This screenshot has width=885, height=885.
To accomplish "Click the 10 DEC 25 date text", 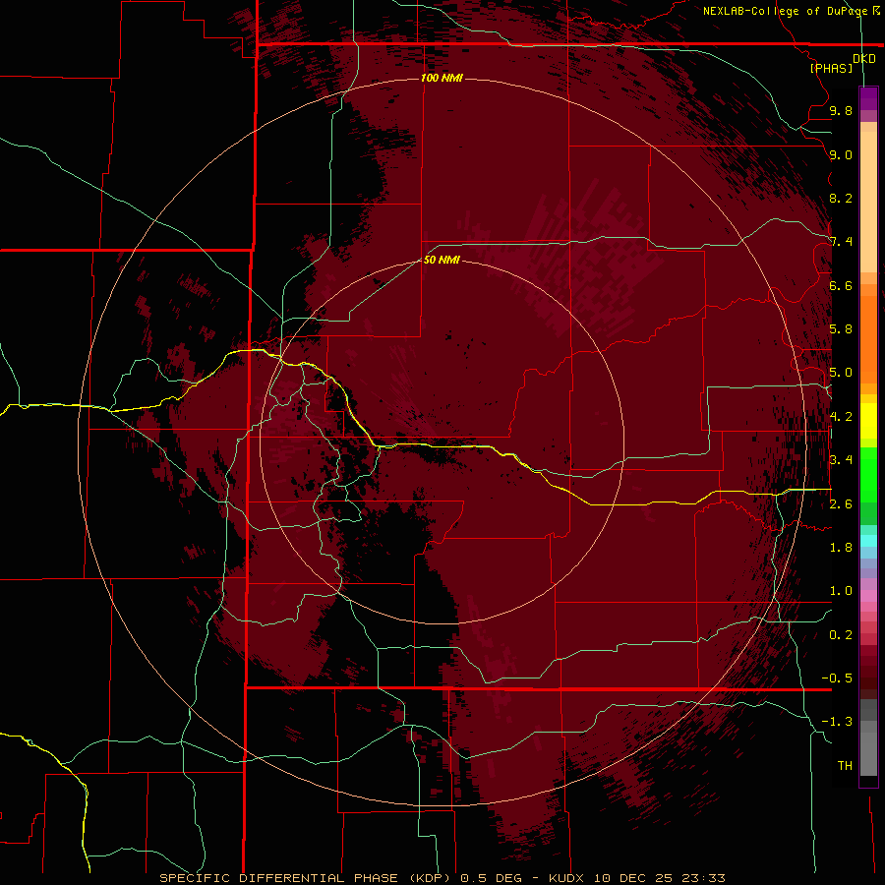I will point(631,878).
